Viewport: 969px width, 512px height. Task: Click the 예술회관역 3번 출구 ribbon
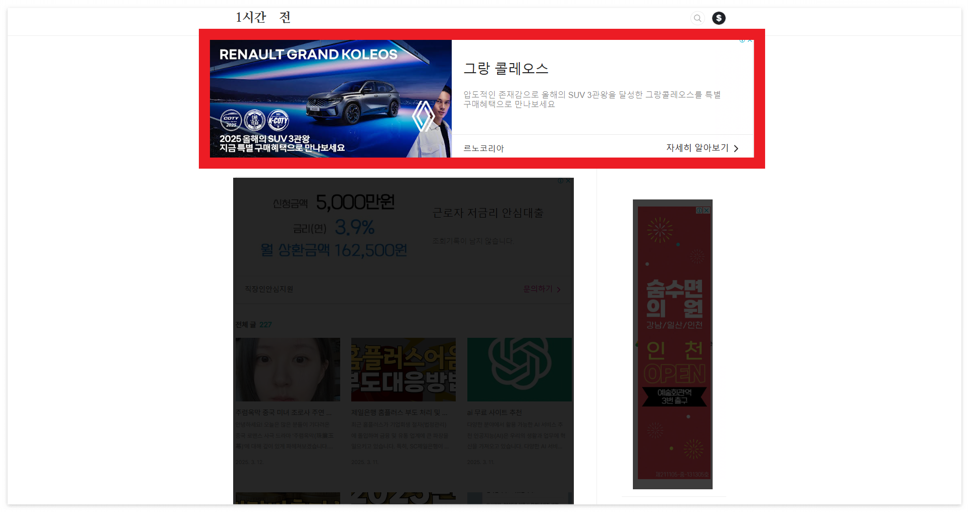[674, 396]
